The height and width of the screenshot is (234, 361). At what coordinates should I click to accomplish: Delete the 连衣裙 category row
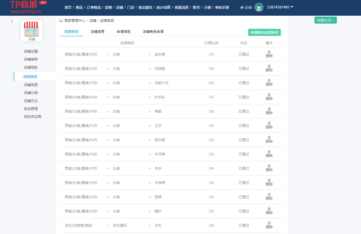pos(269,54)
